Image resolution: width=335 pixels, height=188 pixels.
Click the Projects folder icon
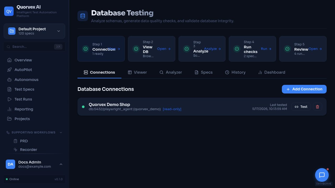(9, 119)
